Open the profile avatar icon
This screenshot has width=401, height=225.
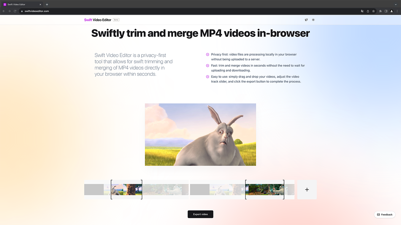coord(392,11)
